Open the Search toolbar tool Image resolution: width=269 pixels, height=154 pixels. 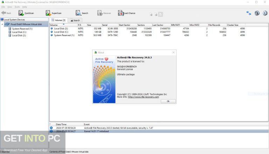[x=82, y=13]
